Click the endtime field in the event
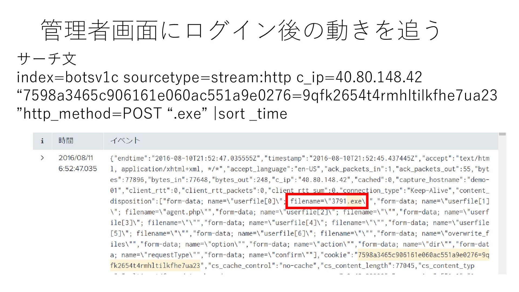 click(131, 158)
